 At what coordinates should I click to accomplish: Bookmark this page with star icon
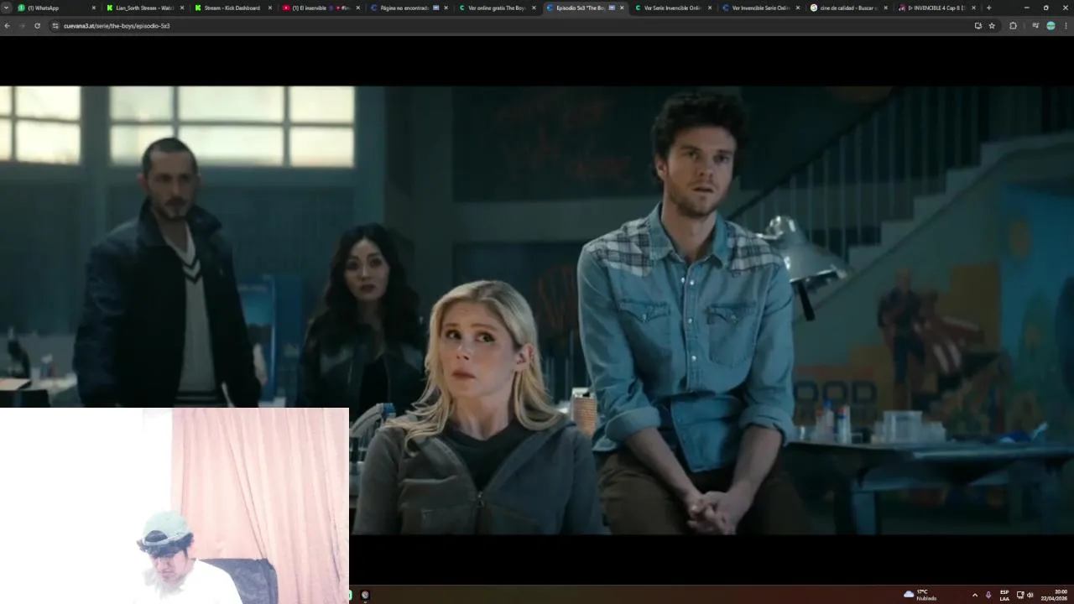[x=992, y=26]
